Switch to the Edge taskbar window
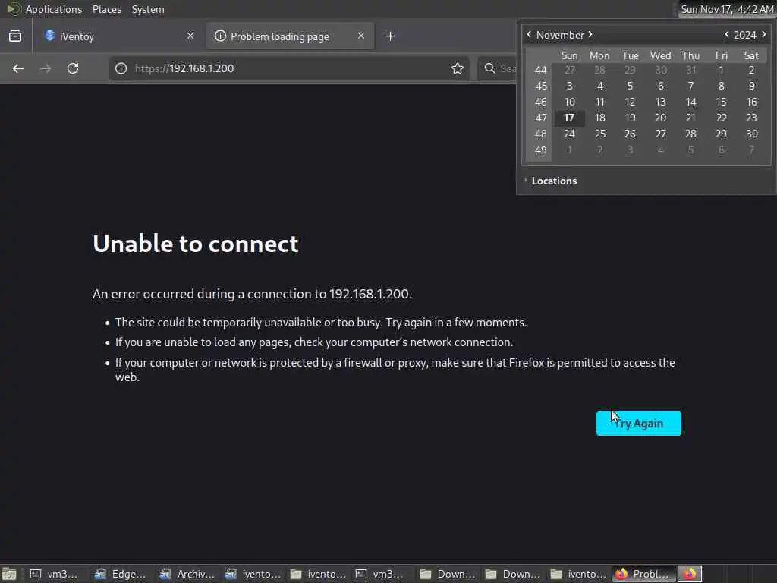 pos(121,574)
